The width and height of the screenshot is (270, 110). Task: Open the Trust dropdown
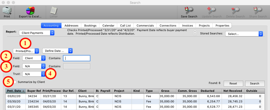[x=34, y=74]
